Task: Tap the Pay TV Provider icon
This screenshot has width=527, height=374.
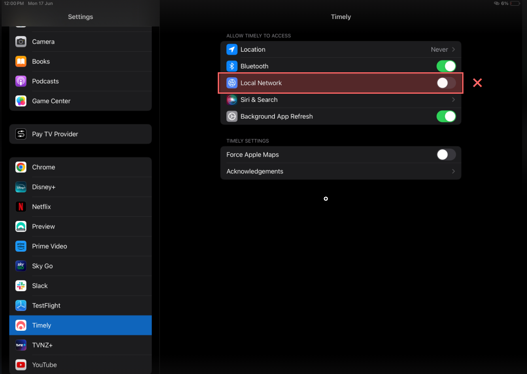Action: pos(21,134)
